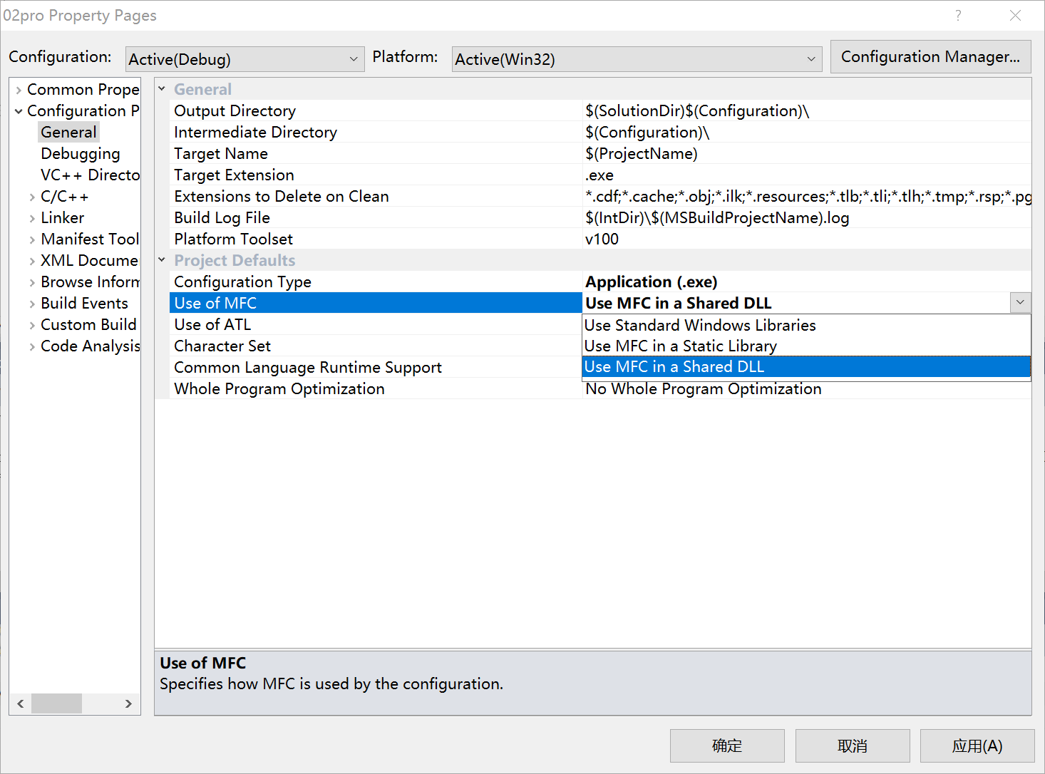Cancel the dialog with 取消
Viewport: 1045px width, 774px height.
pos(852,745)
